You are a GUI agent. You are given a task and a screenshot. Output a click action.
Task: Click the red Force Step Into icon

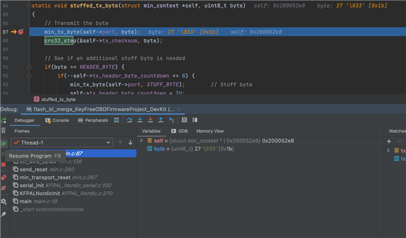[x=150, y=120]
